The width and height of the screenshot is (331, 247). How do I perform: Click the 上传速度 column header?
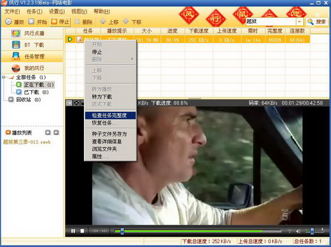pyautogui.click(x=227, y=31)
